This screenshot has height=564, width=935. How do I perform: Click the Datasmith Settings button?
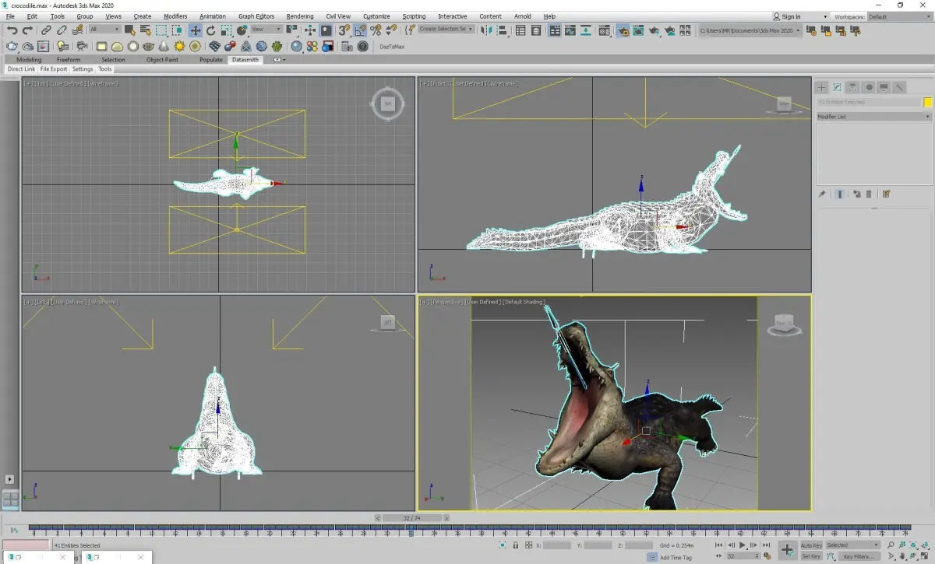pyautogui.click(x=83, y=69)
